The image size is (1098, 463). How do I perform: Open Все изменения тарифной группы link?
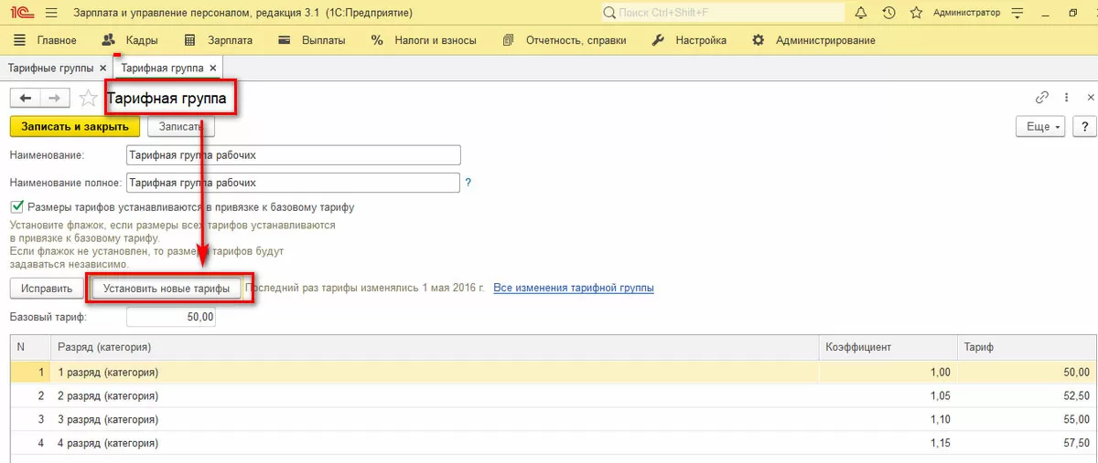(574, 288)
